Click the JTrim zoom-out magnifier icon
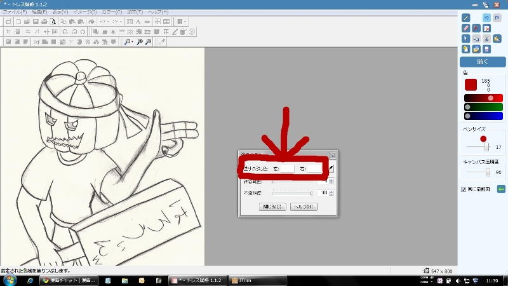 click(149, 42)
